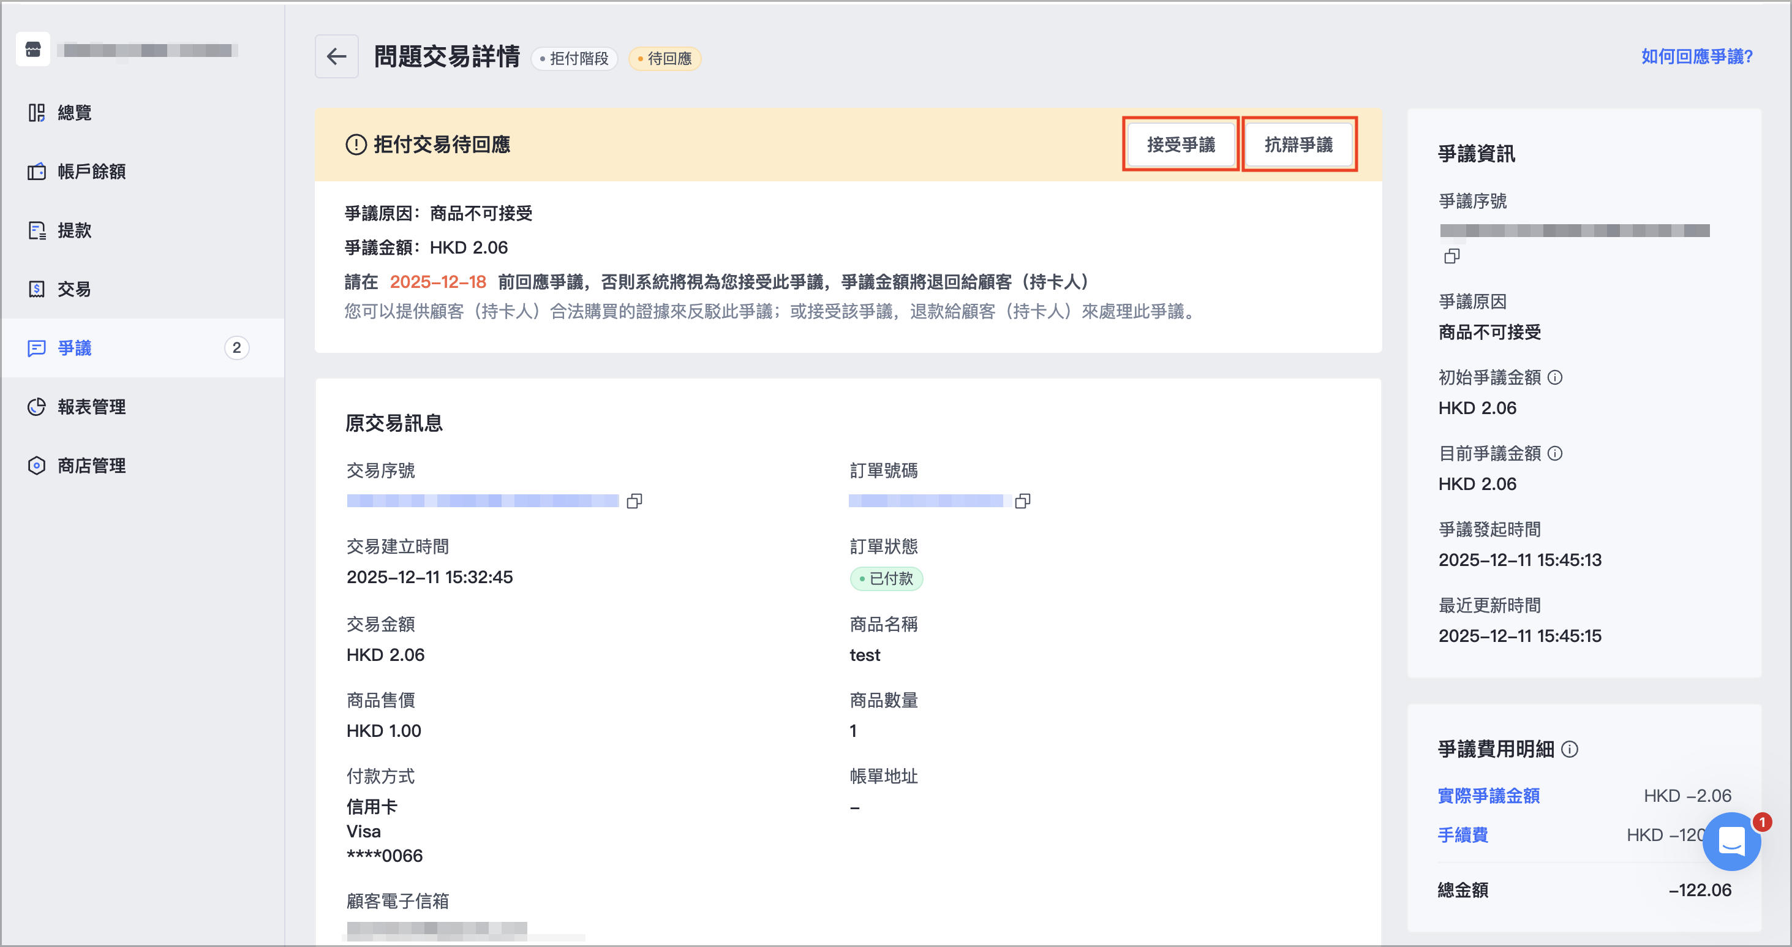Click the 交易建立時間 value 2025-12-11 15:32:45

click(430, 577)
